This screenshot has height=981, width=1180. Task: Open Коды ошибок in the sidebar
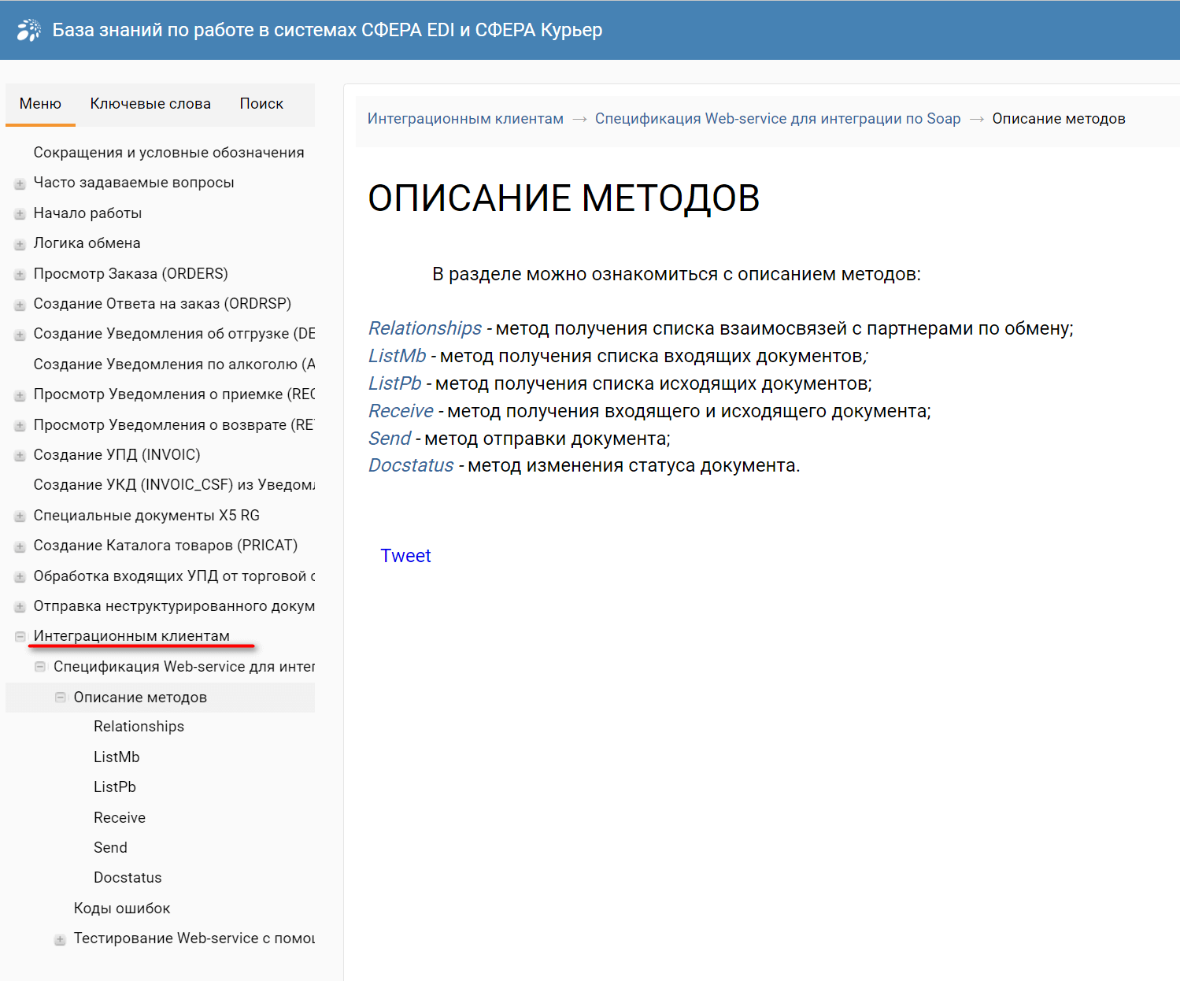122,909
